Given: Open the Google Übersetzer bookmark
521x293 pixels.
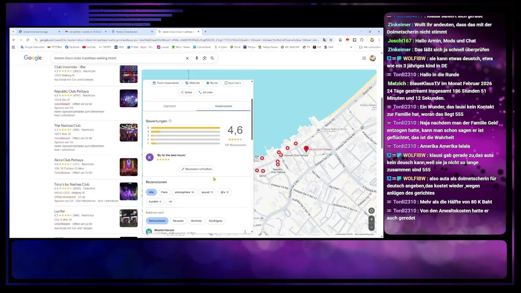Looking at the screenshot, I should pyautogui.click(x=32, y=47).
